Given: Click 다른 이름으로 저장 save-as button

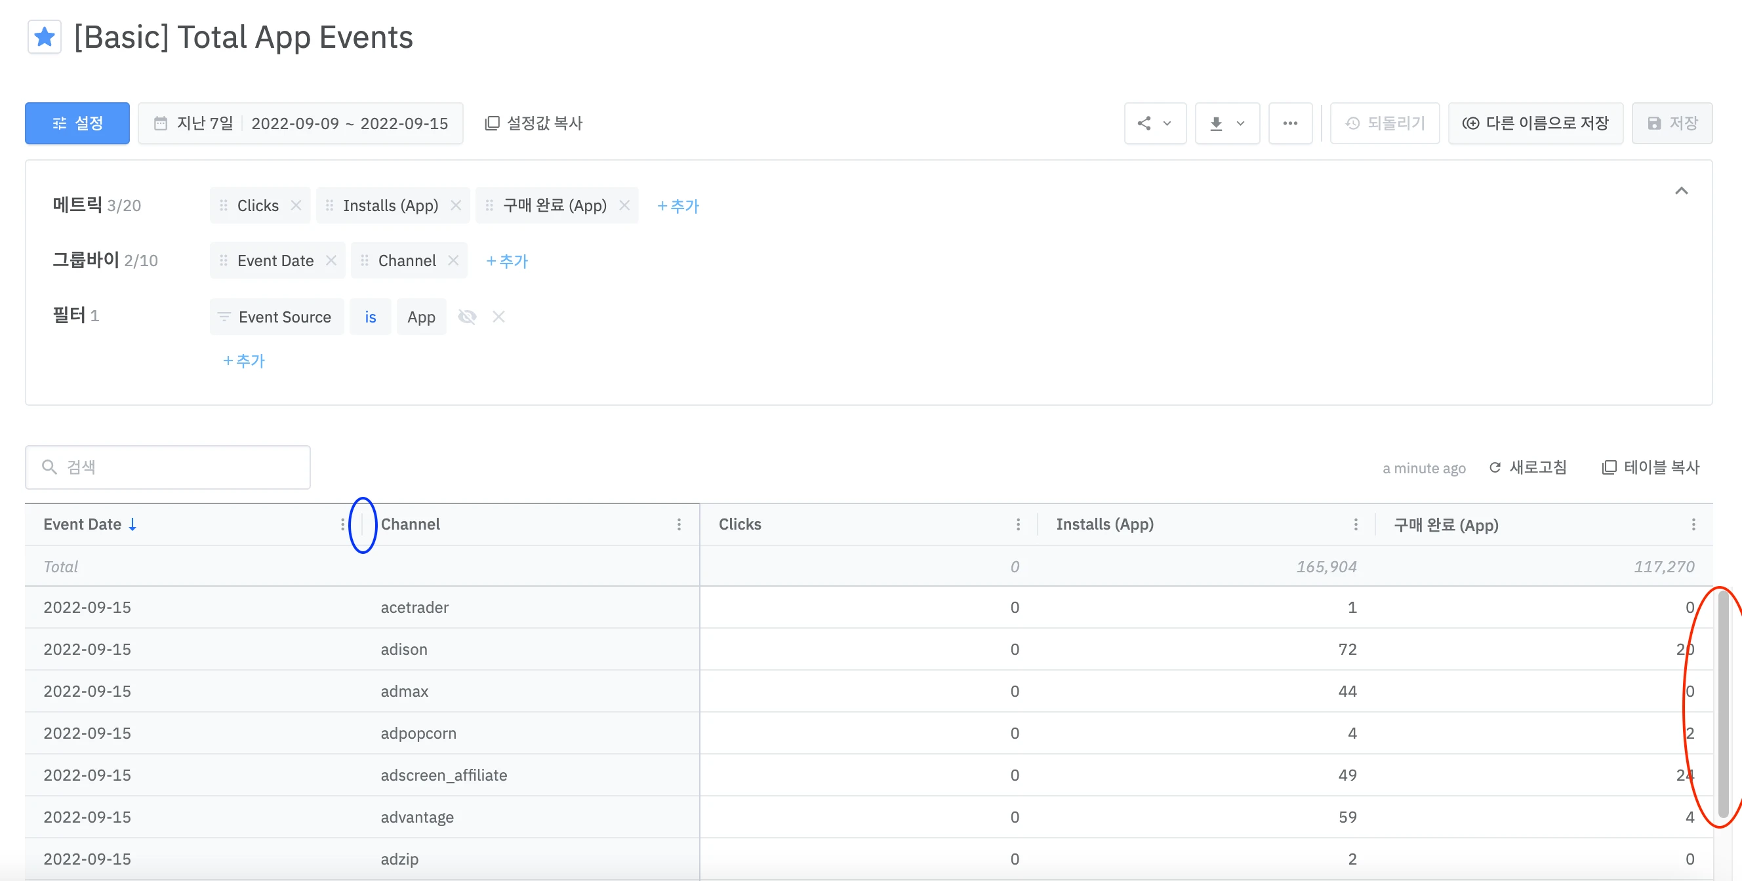Looking at the screenshot, I should [1535, 123].
